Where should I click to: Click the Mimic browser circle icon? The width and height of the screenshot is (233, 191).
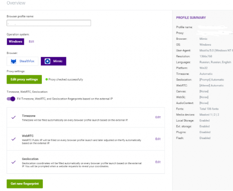[48, 61]
